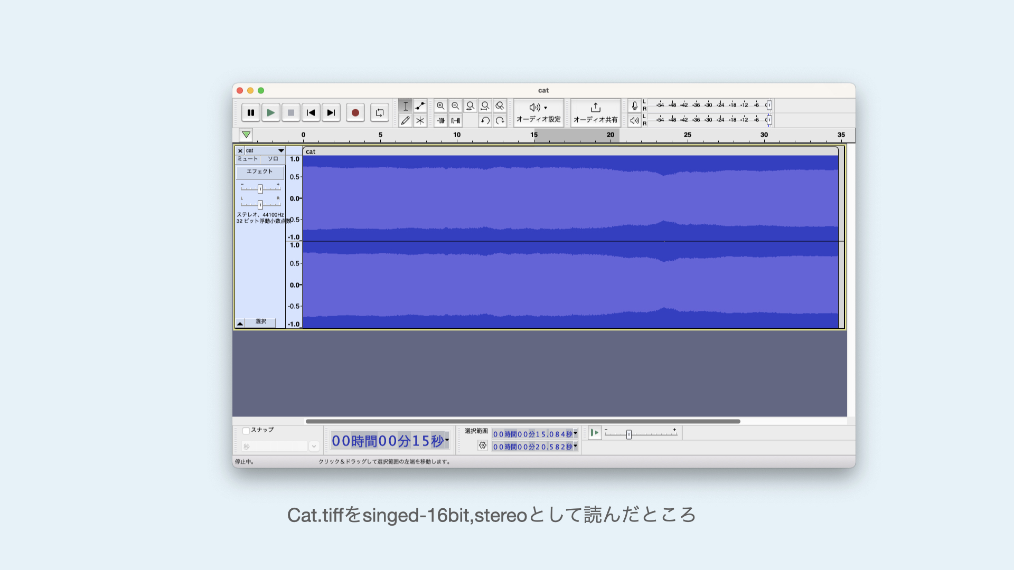Click the Trim audio outside selection icon
Image resolution: width=1014 pixels, height=570 pixels.
pos(441,121)
